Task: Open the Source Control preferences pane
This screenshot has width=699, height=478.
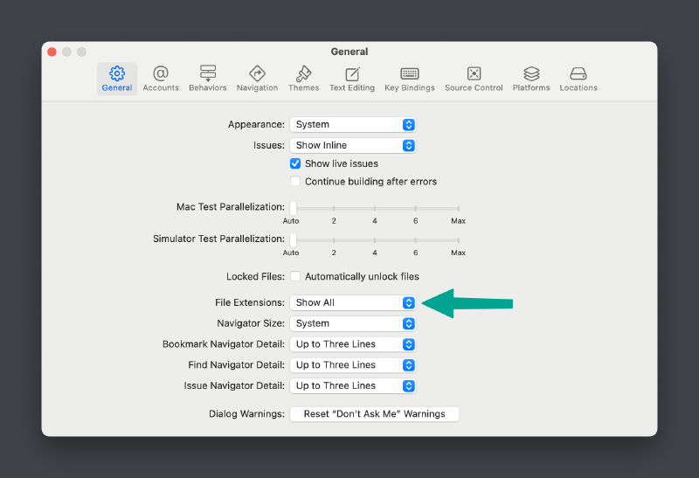Action: click(x=474, y=79)
